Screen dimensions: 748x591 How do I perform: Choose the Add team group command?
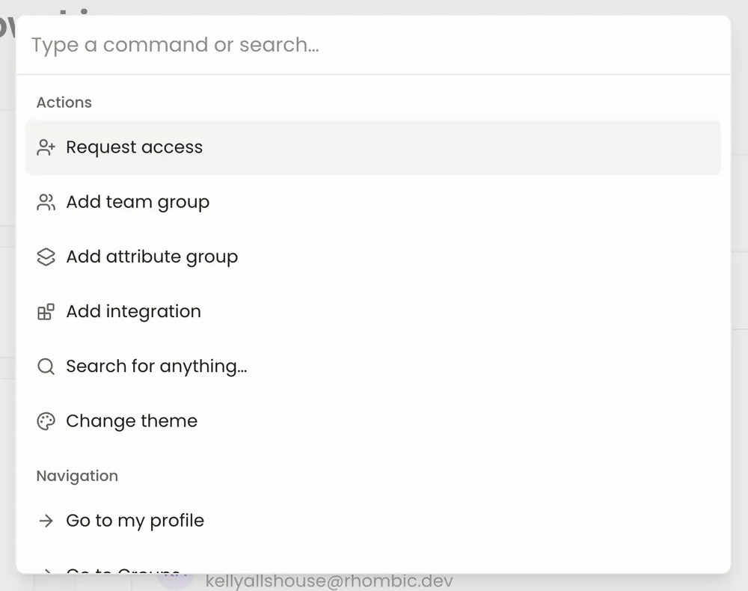[x=138, y=202]
